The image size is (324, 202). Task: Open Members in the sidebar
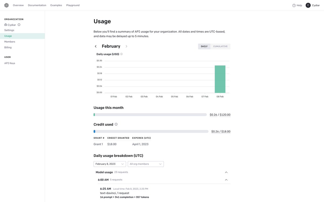click(x=10, y=42)
